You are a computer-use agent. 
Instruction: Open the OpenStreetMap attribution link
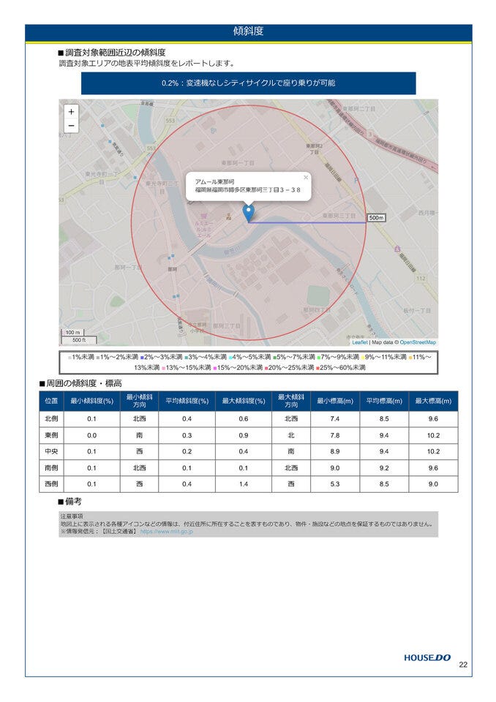click(418, 342)
